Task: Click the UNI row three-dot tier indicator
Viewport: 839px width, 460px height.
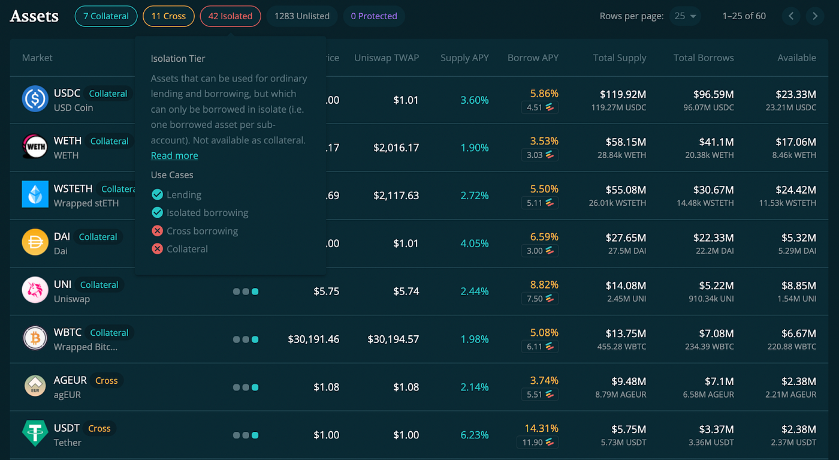Action: pos(246,291)
